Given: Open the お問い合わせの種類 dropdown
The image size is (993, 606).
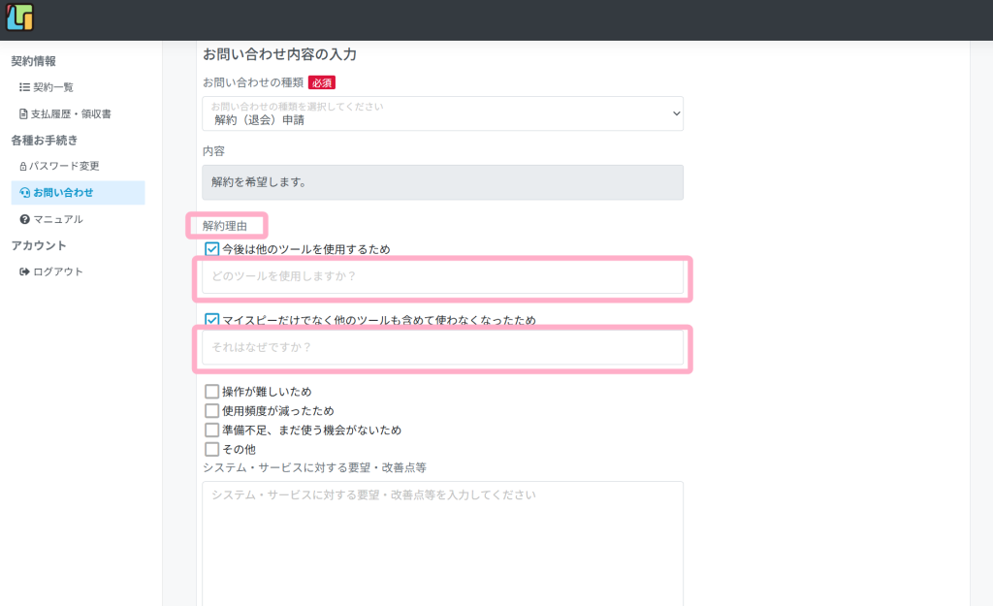Looking at the screenshot, I should pos(442,113).
